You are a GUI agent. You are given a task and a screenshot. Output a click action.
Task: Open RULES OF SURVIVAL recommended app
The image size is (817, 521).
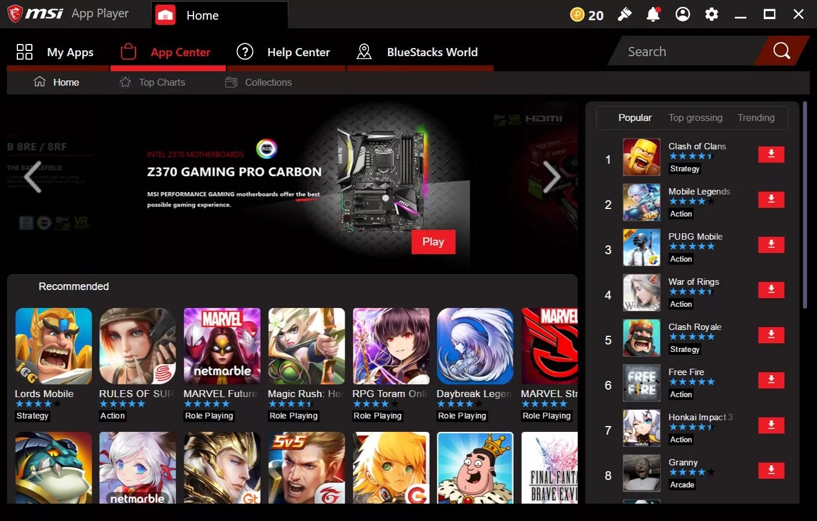[x=138, y=346]
